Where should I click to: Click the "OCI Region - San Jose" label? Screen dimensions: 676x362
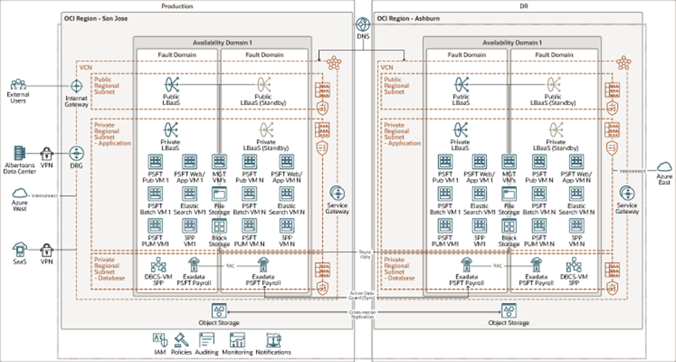coord(95,18)
